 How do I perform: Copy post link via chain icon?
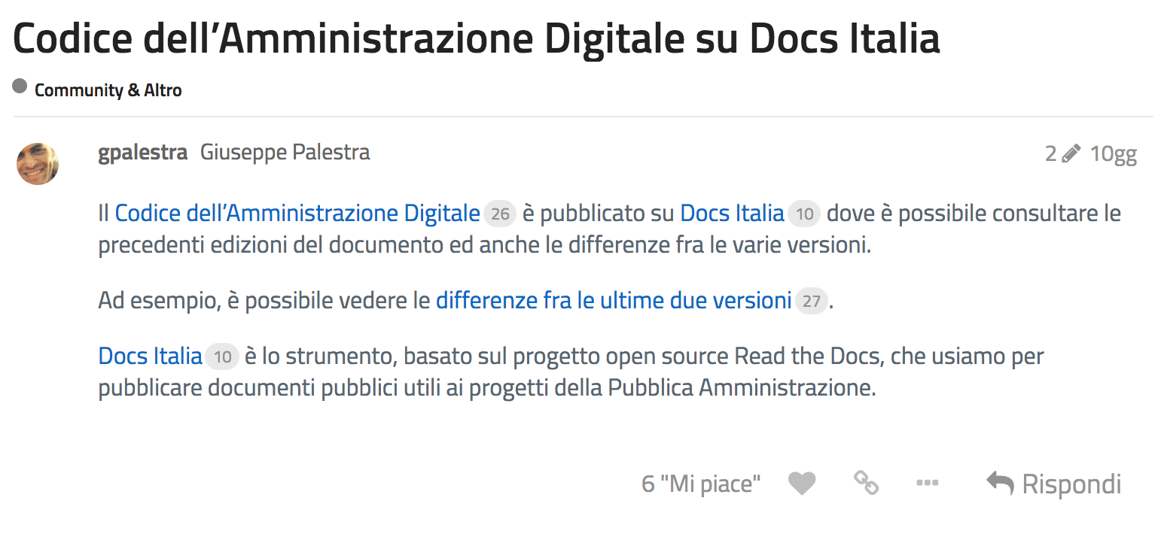866,483
